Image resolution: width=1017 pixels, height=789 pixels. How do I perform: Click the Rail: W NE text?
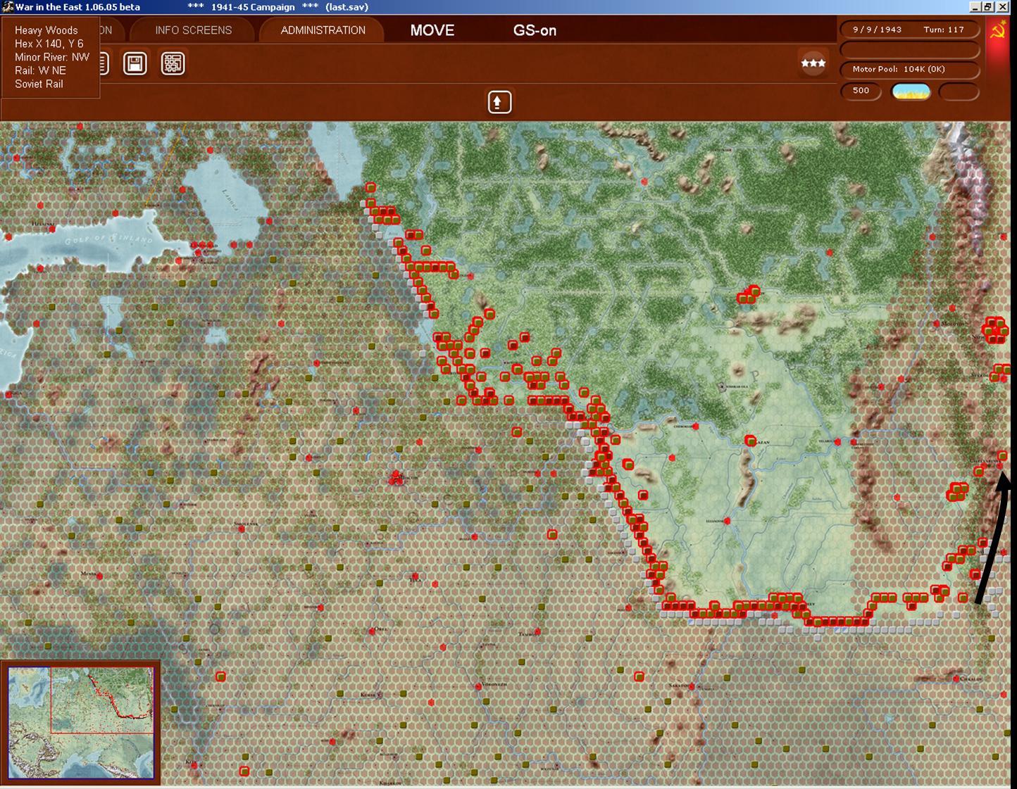(40, 70)
